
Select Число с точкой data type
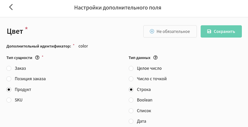(131, 79)
